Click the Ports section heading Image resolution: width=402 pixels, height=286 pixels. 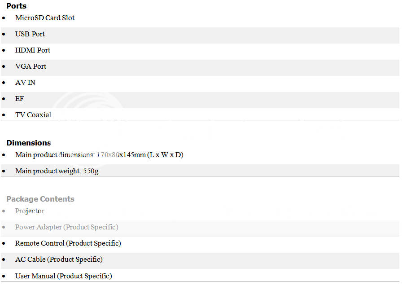(17, 6)
